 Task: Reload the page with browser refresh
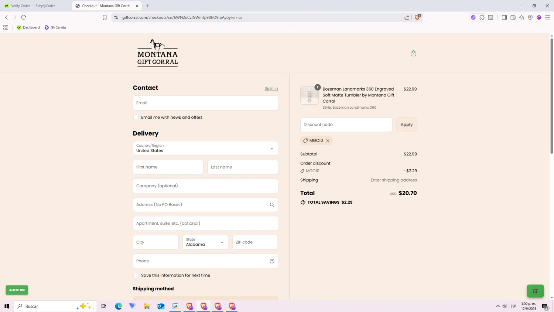click(24, 17)
